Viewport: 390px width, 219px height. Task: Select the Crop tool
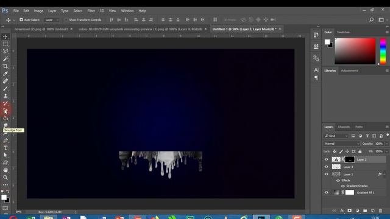(x=5, y=66)
